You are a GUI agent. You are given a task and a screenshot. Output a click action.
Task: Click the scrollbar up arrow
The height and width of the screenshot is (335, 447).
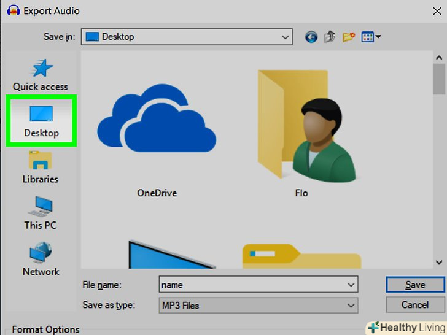tap(439, 58)
